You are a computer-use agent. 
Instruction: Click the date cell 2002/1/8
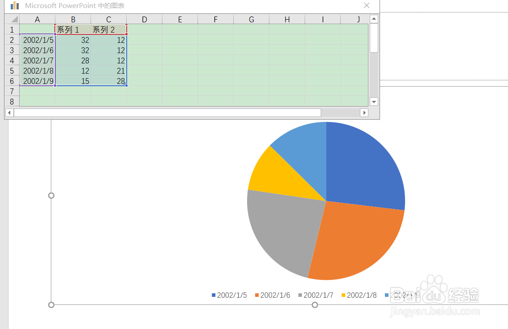click(x=37, y=71)
